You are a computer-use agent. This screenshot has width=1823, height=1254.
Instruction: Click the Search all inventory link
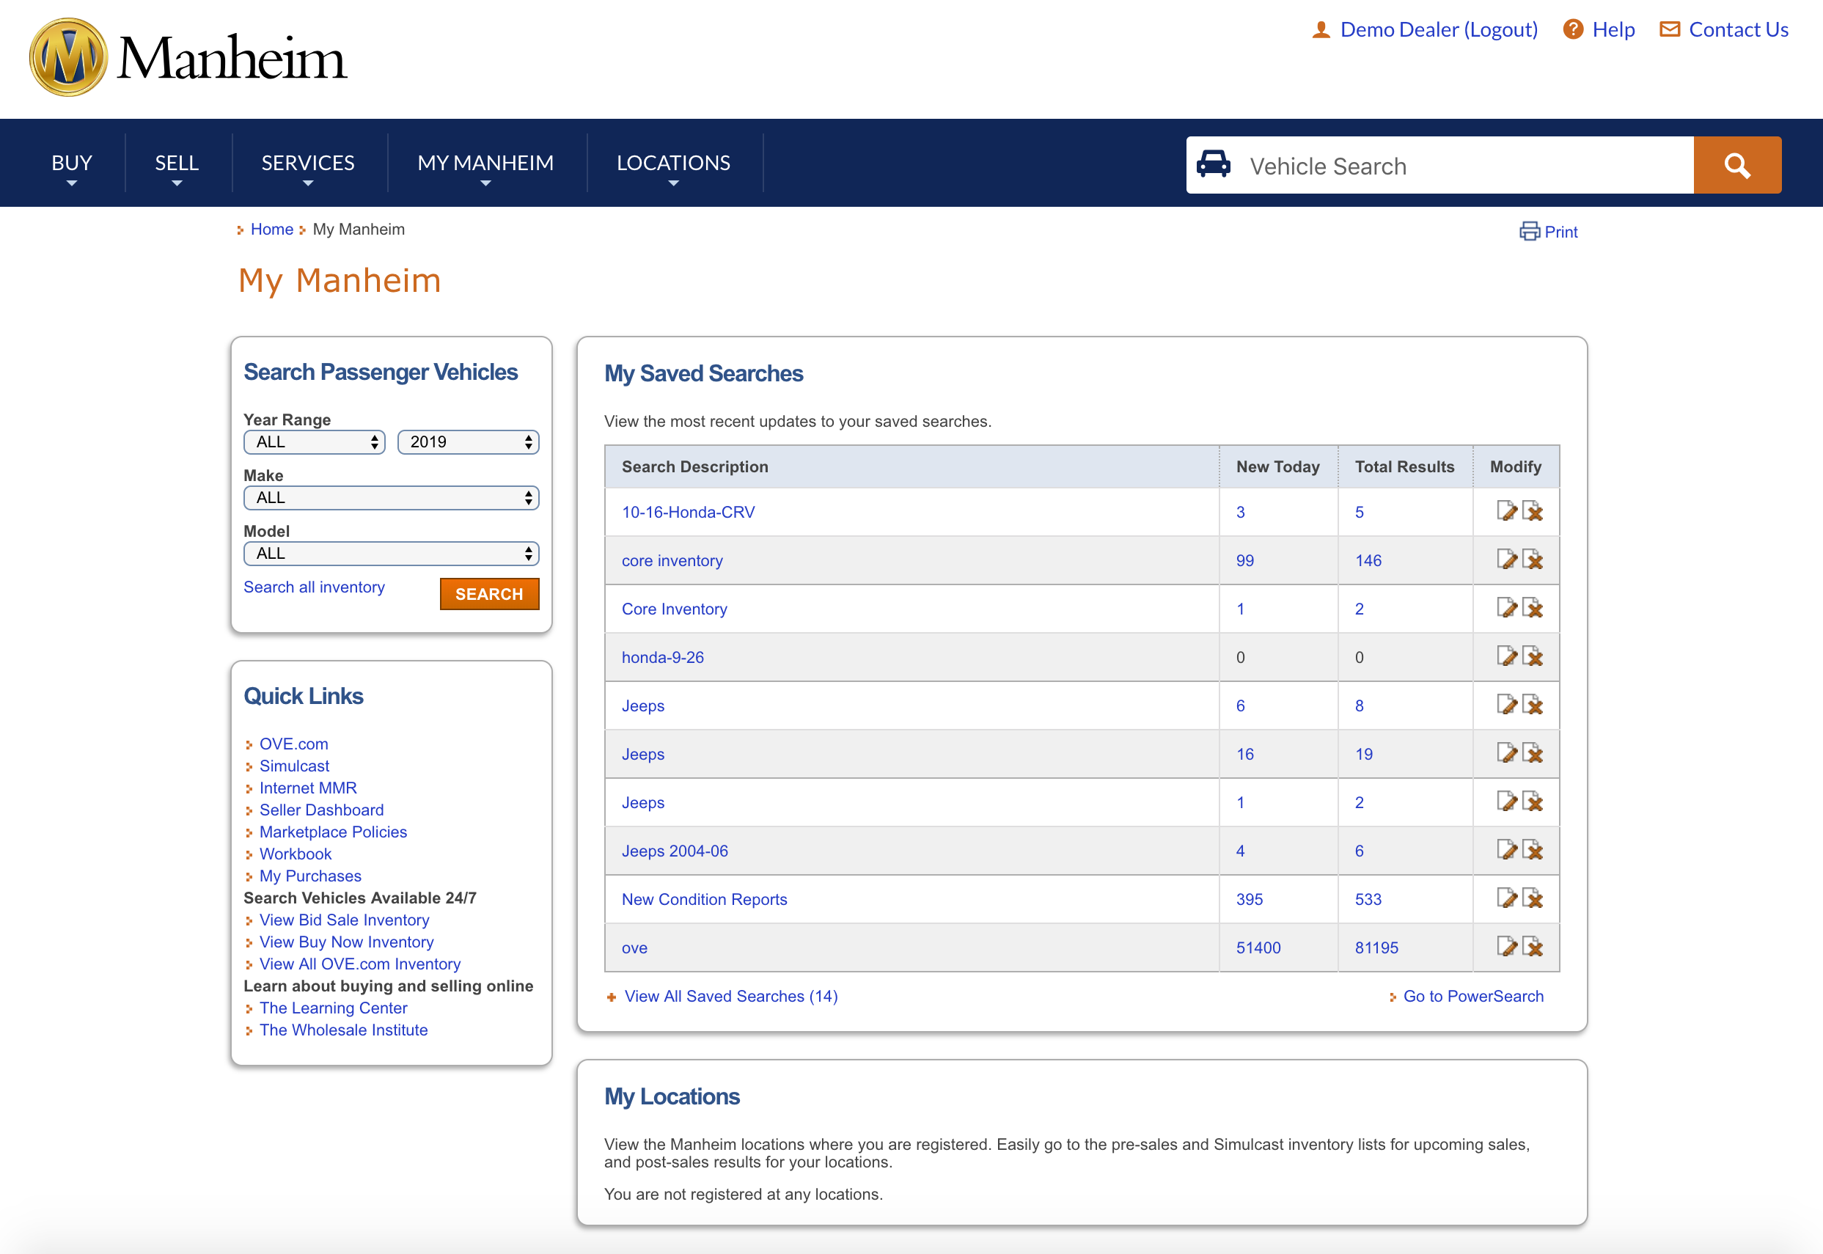click(315, 587)
